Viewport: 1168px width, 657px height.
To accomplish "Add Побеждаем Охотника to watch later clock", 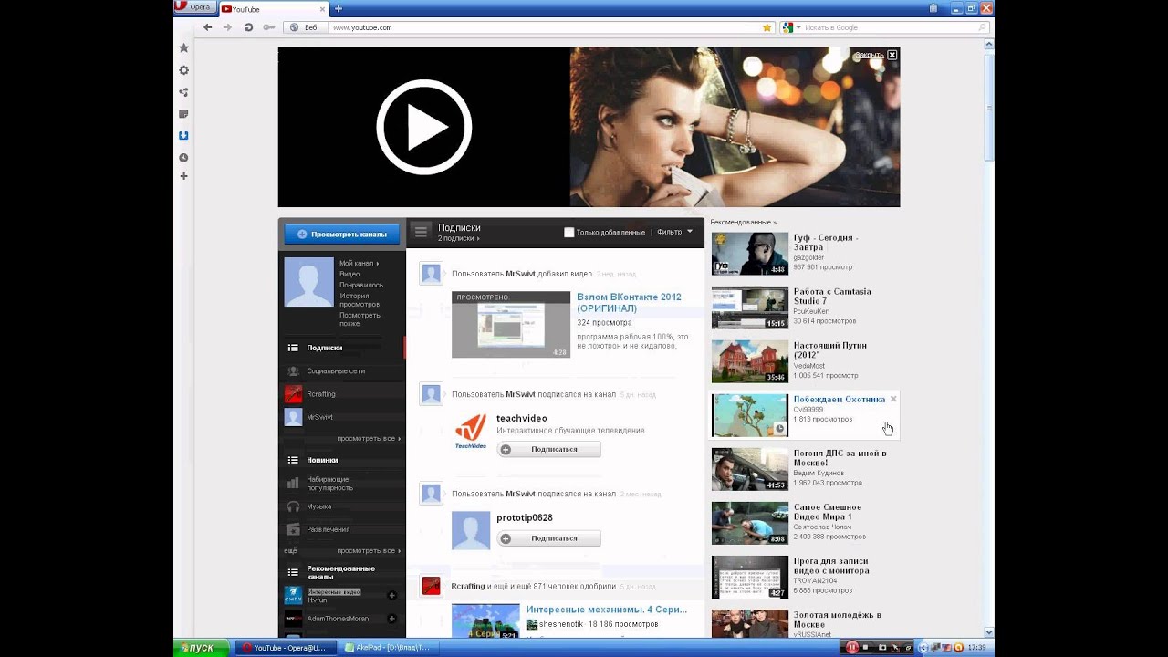I will (x=779, y=428).
